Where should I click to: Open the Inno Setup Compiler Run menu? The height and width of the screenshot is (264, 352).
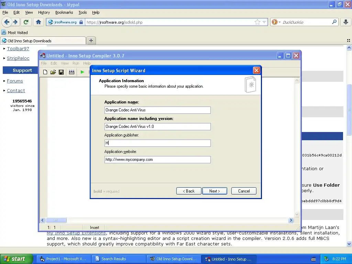click(76, 63)
